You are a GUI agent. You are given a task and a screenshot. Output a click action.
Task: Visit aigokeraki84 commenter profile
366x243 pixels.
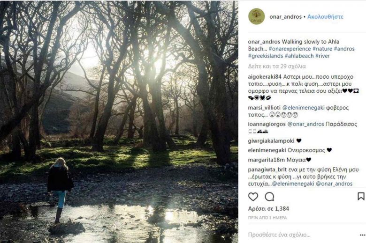(x=265, y=77)
